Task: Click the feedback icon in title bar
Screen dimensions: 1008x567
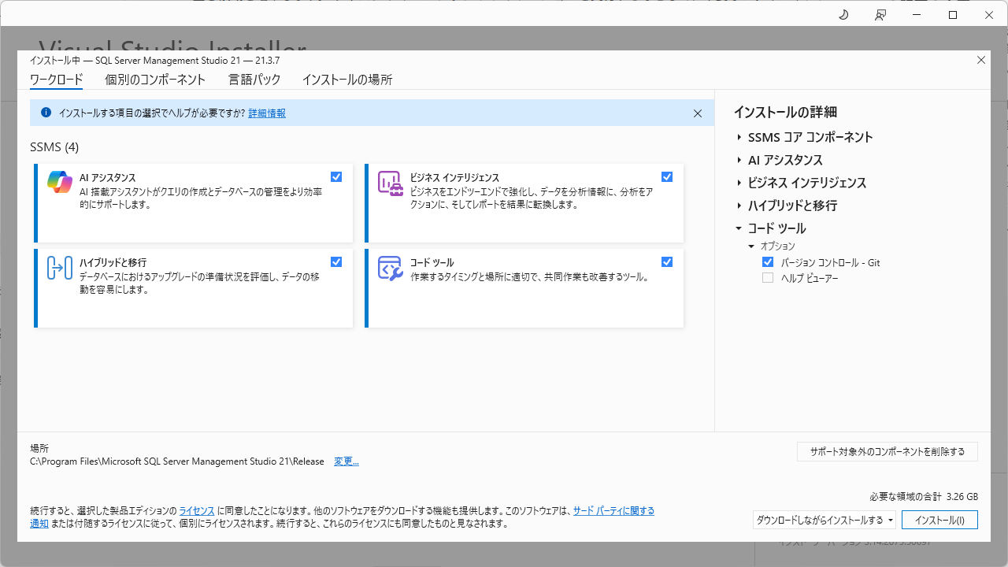Action: pos(880,15)
